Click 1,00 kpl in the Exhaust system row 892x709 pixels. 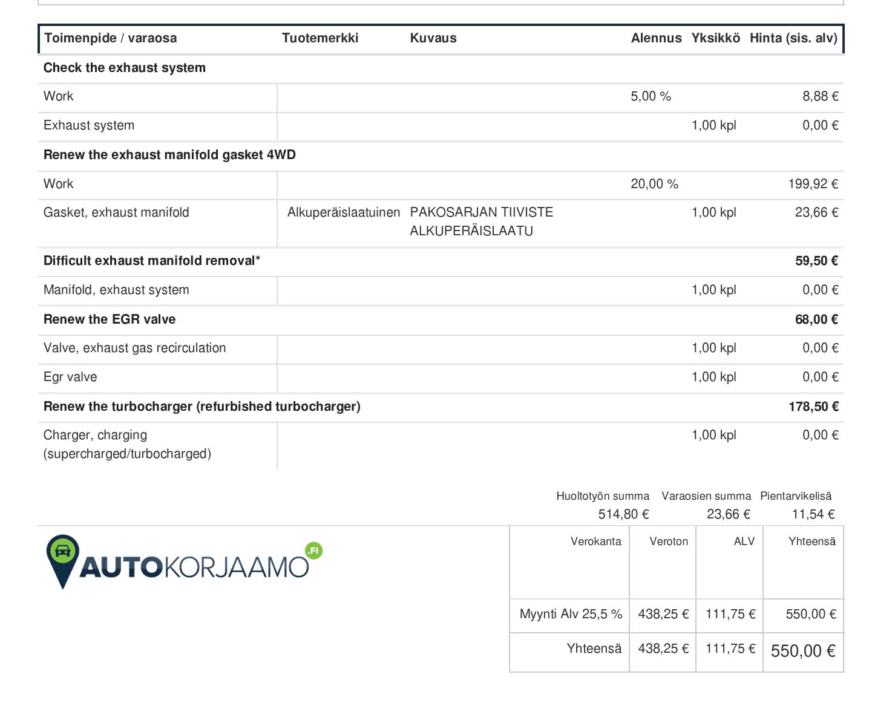pos(713,125)
